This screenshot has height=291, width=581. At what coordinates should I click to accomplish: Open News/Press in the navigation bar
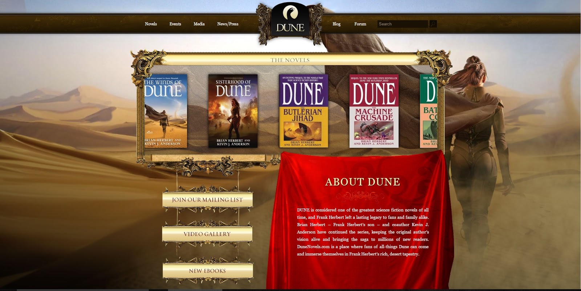228,24
